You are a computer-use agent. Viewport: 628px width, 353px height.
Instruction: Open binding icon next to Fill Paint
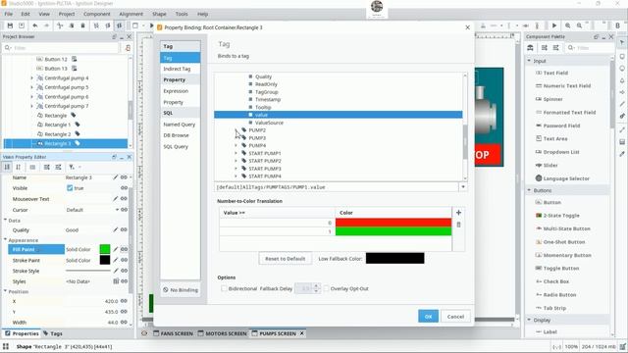125,249
